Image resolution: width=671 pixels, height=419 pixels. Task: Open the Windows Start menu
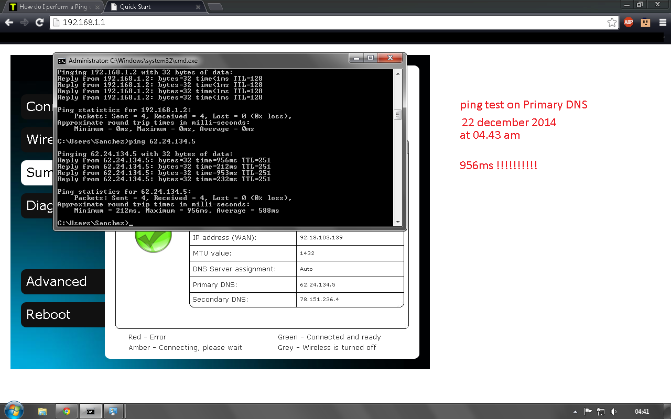pos(13,411)
